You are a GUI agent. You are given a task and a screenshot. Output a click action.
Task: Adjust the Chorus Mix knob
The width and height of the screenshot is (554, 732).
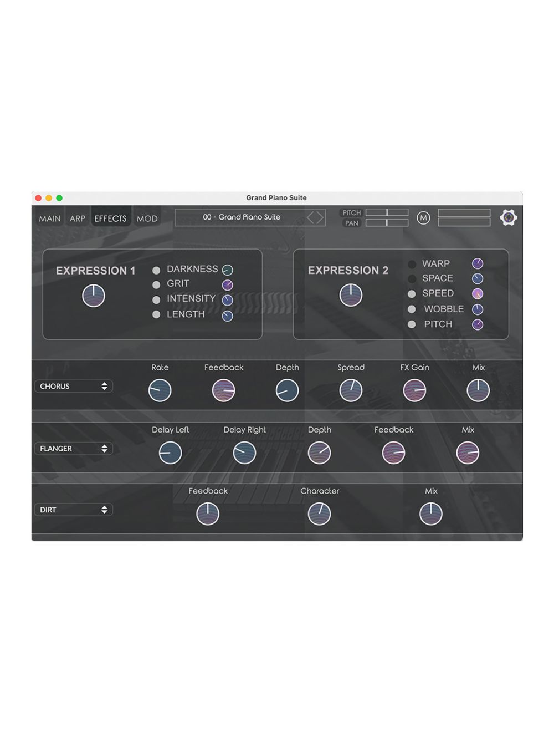point(479,390)
